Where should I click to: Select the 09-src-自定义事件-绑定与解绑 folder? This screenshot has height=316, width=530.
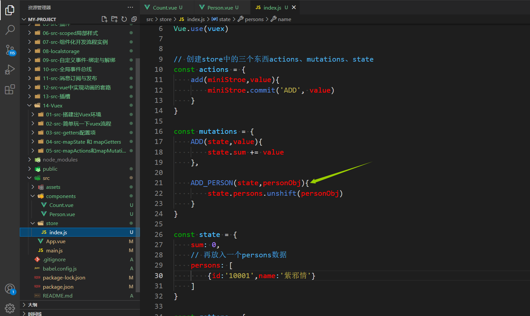(x=80, y=60)
